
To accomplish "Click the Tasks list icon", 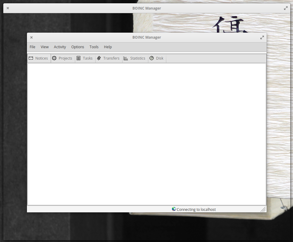I will [x=79, y=58].
